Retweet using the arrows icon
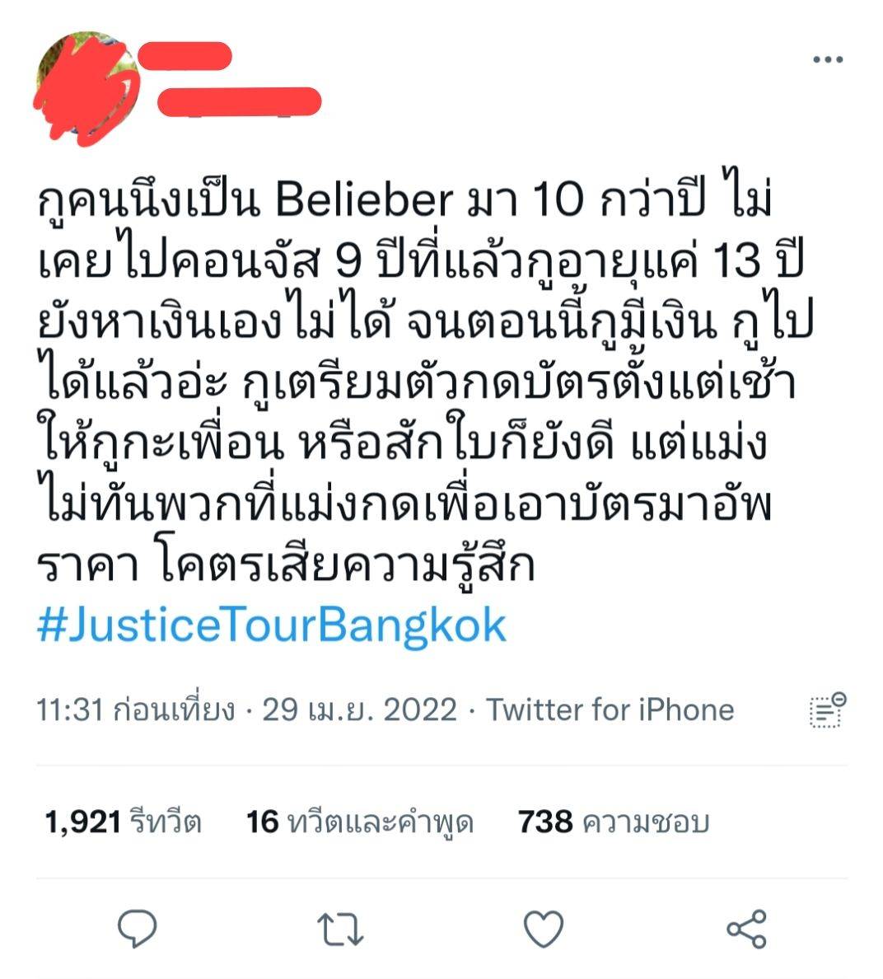Screen dimensions: 883x979 (x=340, y=929)
